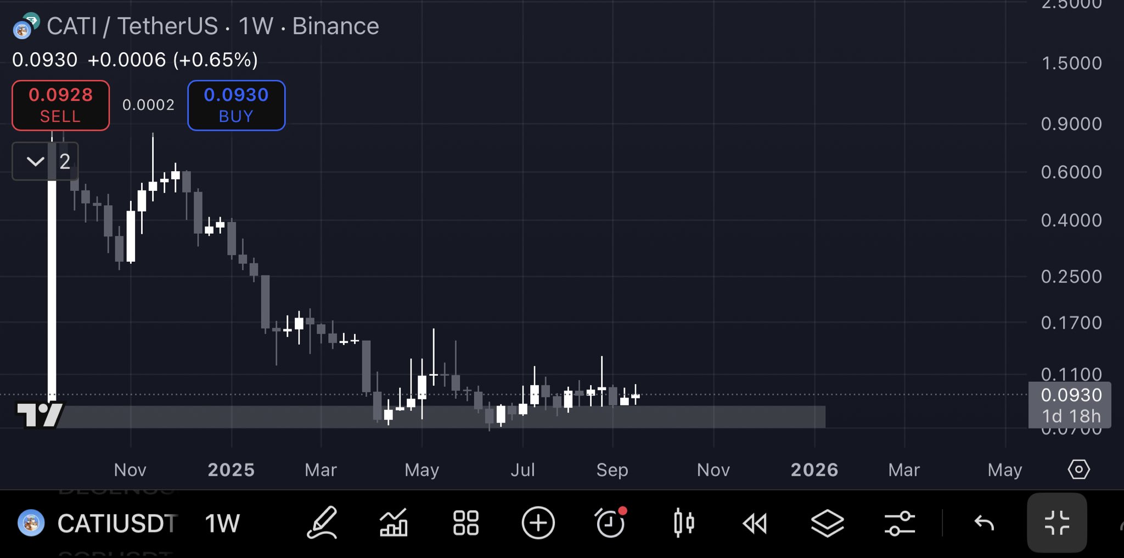Change the candlestick chart type
The width and height of the screenshot is (1124, 558).
pyautogui.click(x=683, y=523)
